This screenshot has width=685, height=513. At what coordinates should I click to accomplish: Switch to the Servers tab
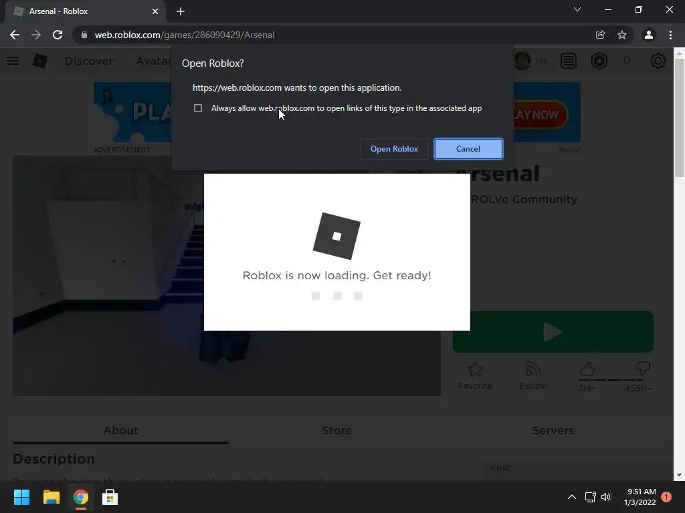(553, 431)
